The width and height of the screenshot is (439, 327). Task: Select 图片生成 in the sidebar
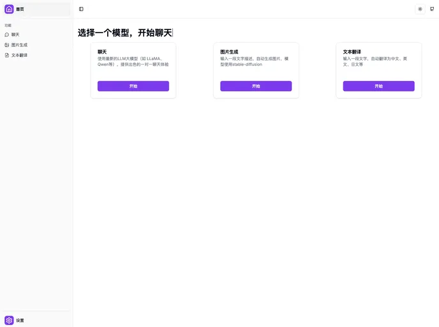pos(36,45)
